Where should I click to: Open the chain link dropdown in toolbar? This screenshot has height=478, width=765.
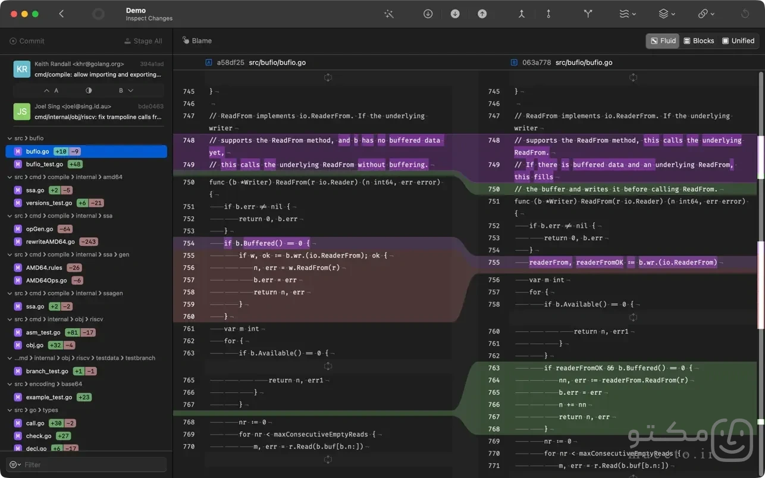tap(706, 14)
